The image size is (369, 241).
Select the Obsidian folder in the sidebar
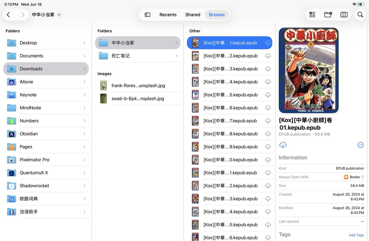29,134
